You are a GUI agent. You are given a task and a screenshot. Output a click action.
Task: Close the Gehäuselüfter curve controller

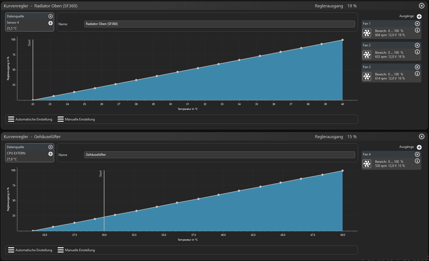pos(421,136)
